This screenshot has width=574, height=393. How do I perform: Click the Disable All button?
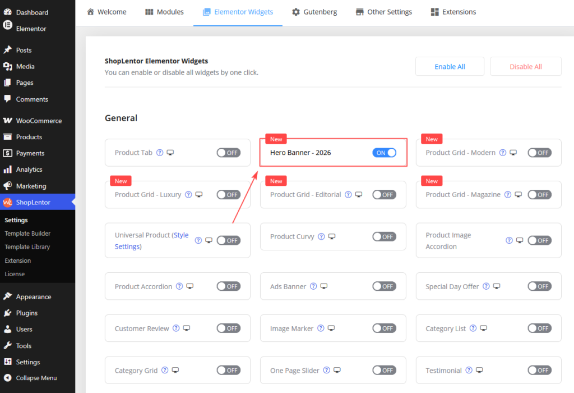[525, 66]
